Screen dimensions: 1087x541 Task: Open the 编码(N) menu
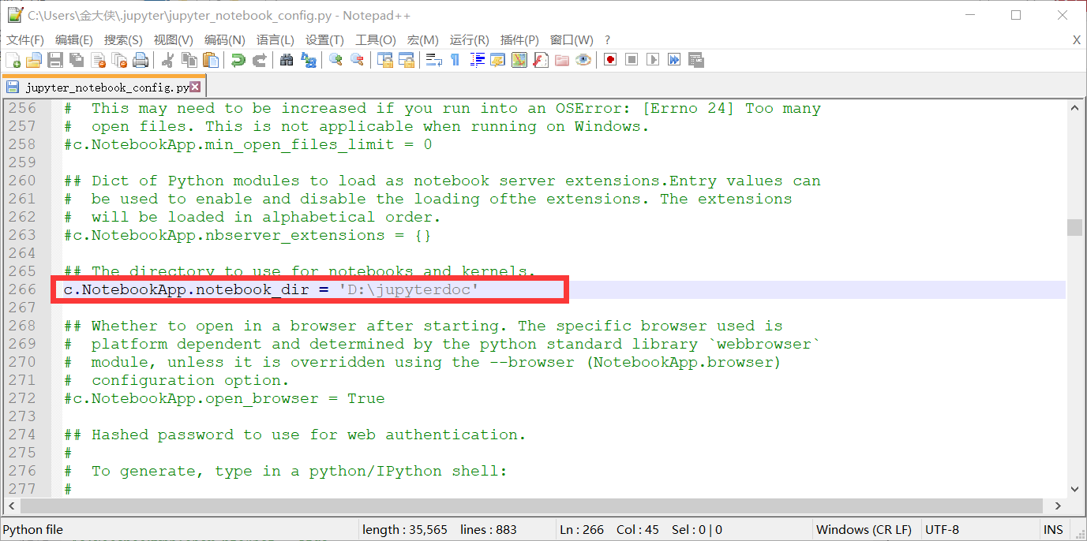point(224,39)
